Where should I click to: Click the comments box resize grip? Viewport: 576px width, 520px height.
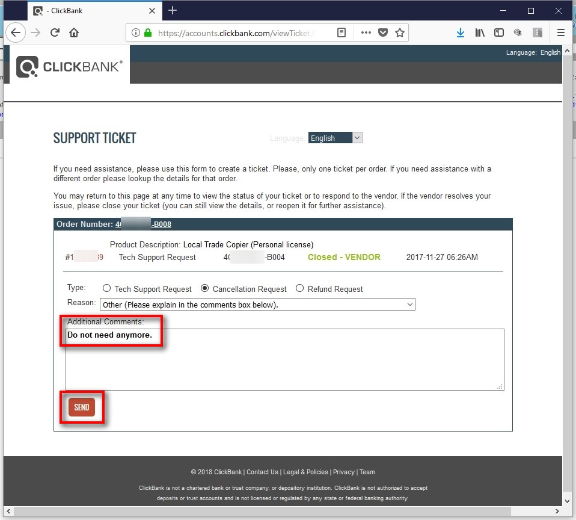pos(500,386)
